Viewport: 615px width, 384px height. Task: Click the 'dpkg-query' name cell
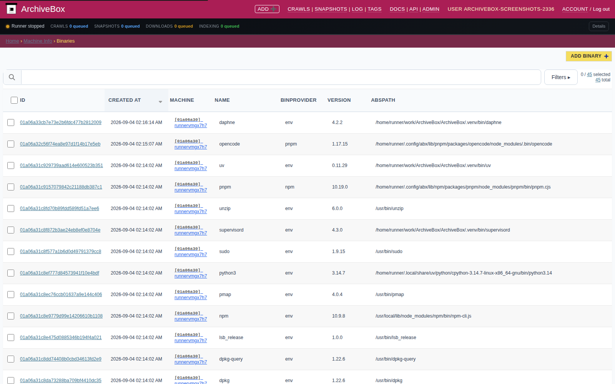click(231, 359)
